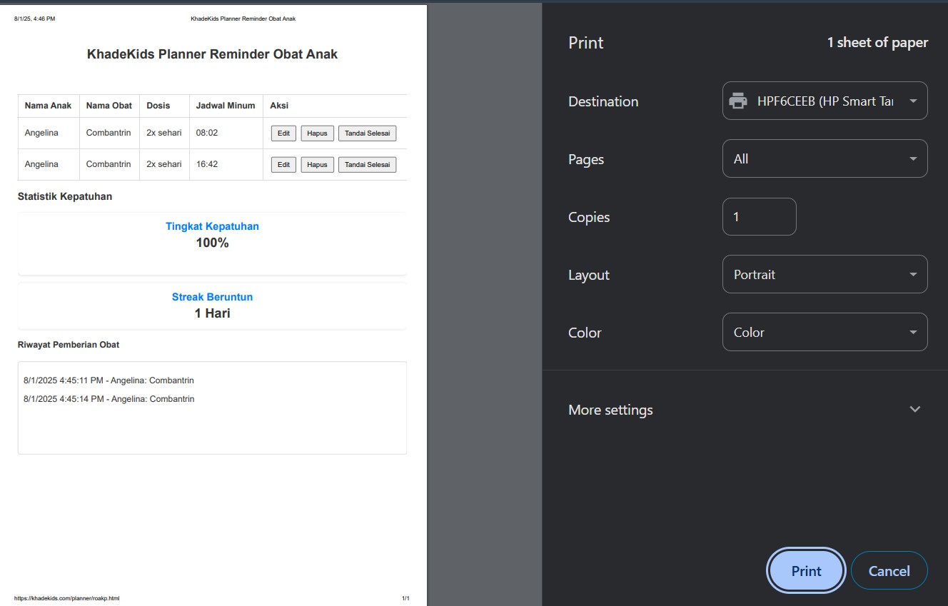Click the Streak Beruntun label
Screen dimensions: 948x606
tap(212, 297)
